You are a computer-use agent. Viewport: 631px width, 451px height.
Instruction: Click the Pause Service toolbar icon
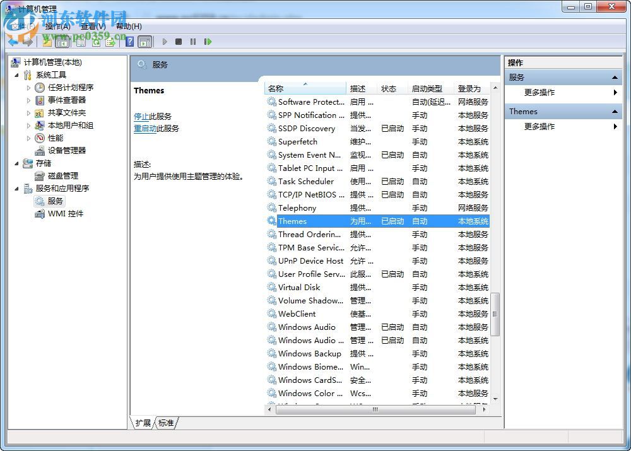pyautogui.click(x=193, y=42)
